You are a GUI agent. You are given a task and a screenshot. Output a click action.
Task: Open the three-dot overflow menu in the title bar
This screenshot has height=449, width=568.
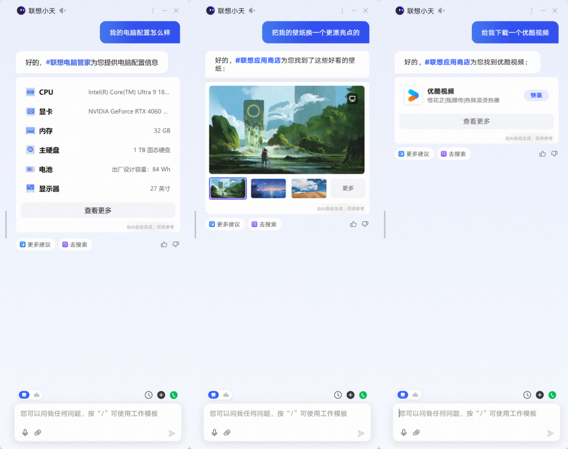(153, 10)
